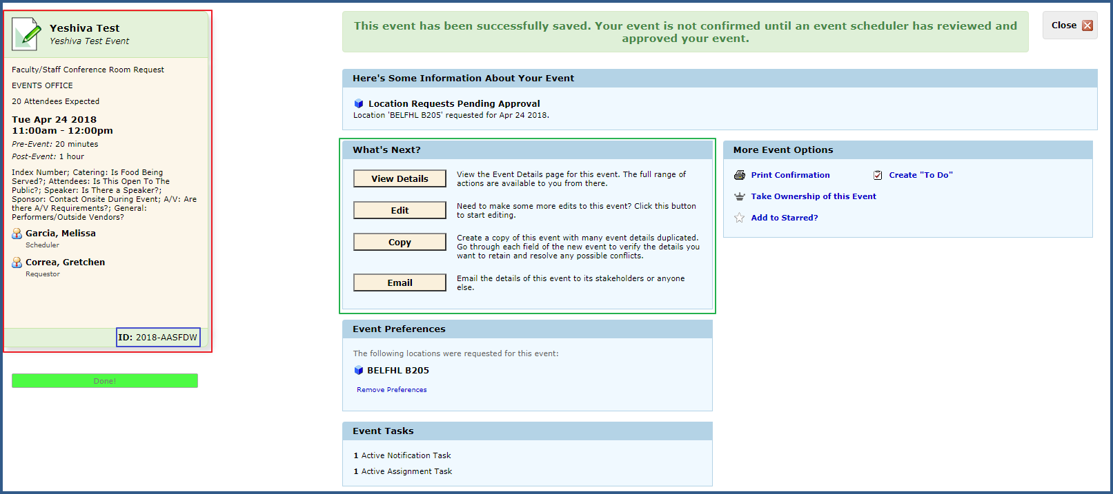This screenshot has width=1113, height=494.
Task: Click the checklist icon beside Create "To Do"
Action: (878, 175)
